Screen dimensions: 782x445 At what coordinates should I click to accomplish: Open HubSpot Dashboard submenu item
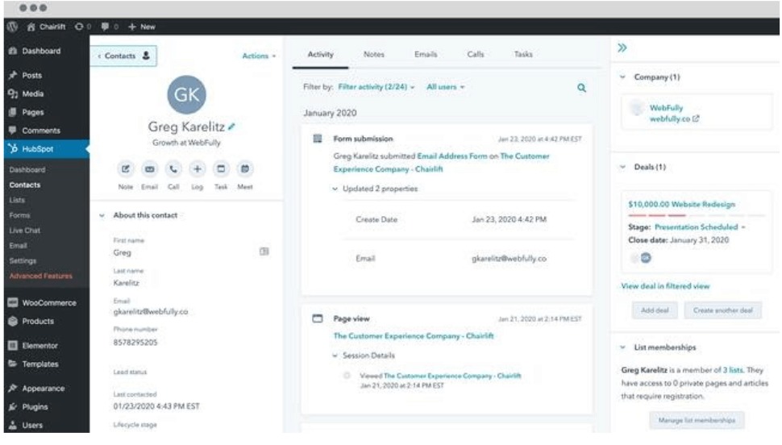(27, 169)
